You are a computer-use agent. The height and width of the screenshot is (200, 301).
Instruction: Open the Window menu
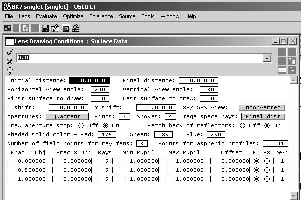[x=170, y=17]
